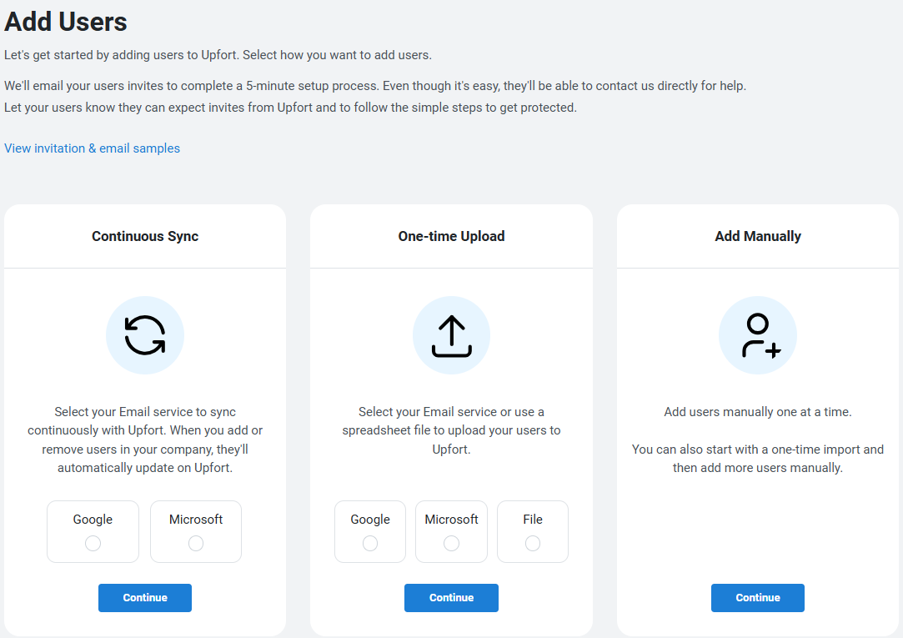
Task: Click "Let your users know they can expect" sentence
Action: 290,108
